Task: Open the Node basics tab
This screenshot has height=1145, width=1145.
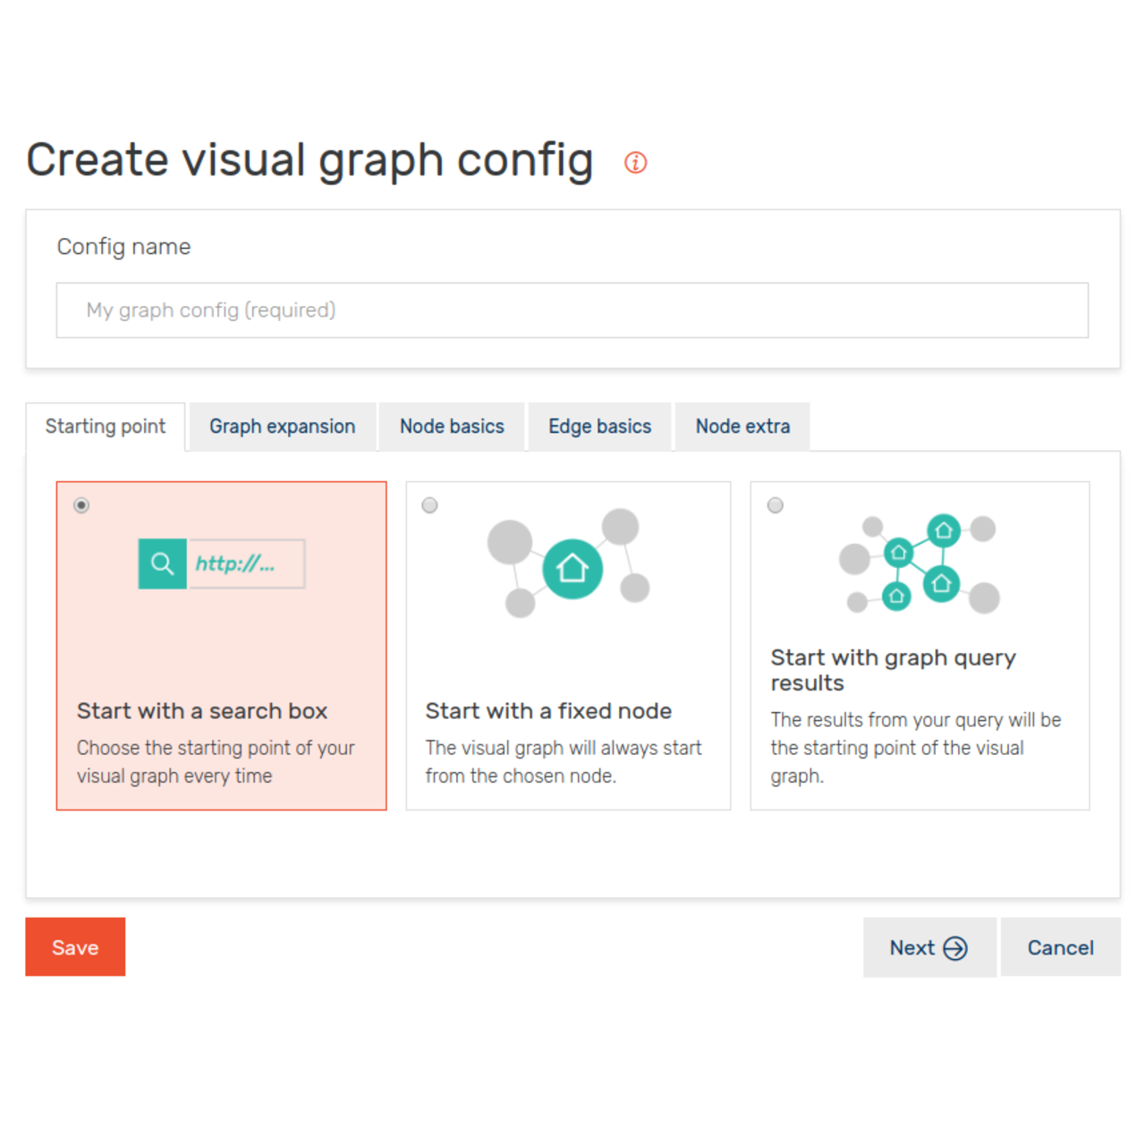Action: point(452,427)
